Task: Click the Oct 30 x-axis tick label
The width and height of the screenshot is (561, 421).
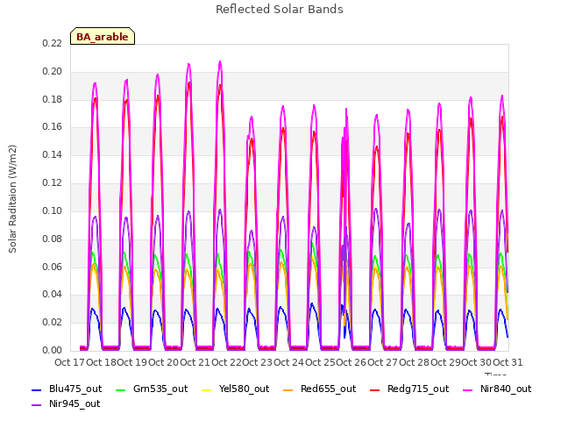Action: (477, 362)
